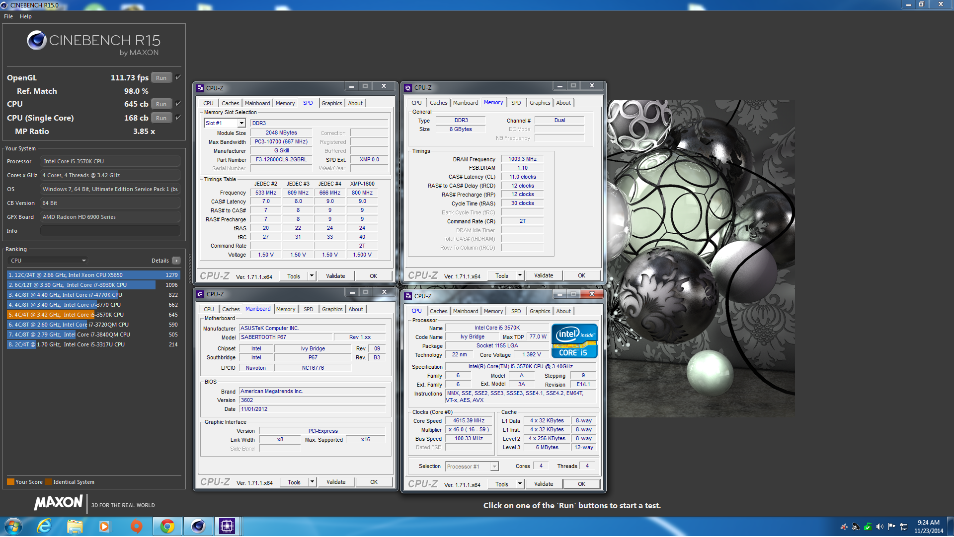Switch to CPU-Z via its taskbar icon
The image size is (954, 537).
tap(227, 526)
